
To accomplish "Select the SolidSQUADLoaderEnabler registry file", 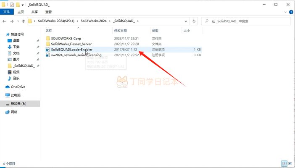I will (x=72, y=50).
